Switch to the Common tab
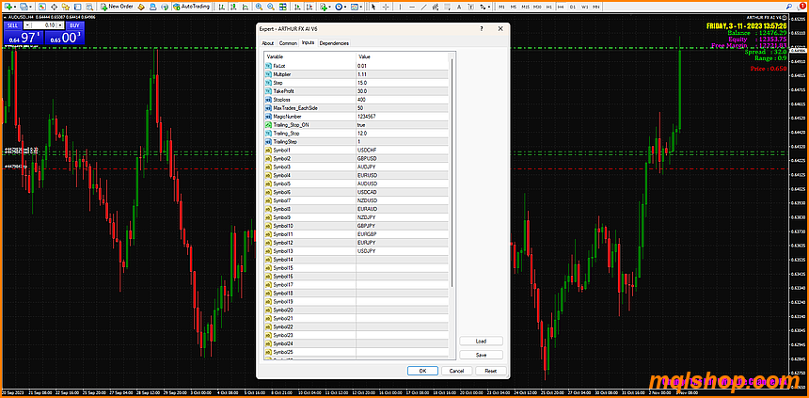 point(288,43)
